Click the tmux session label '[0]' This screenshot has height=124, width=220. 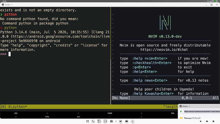coord(3,107)
